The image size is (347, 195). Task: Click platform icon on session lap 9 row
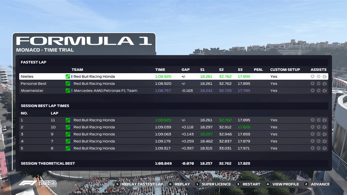[68, 134]
